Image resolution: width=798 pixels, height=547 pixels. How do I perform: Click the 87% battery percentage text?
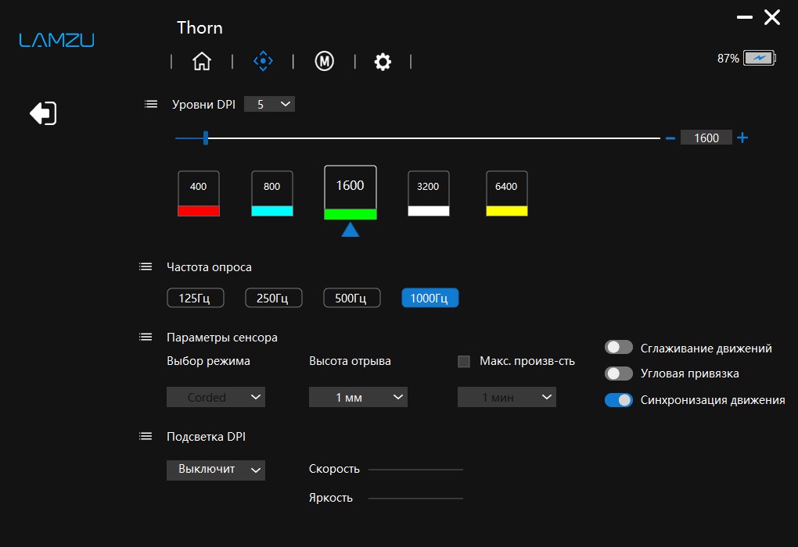point(728,59)
